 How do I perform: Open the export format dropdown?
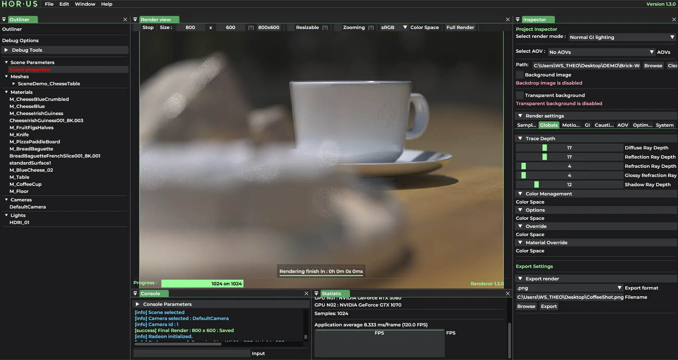tap(569, 288)
